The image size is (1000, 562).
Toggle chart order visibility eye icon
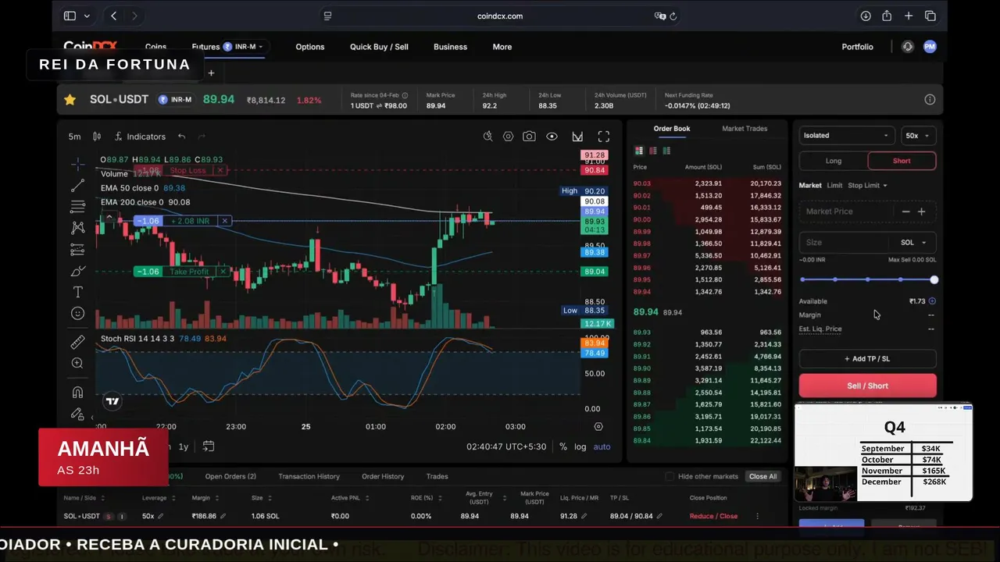coord(552,137)
